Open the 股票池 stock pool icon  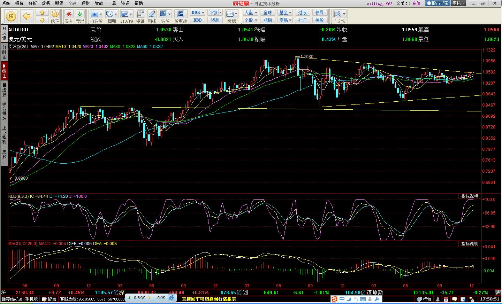pyautogui.click(x=181, y=14)
